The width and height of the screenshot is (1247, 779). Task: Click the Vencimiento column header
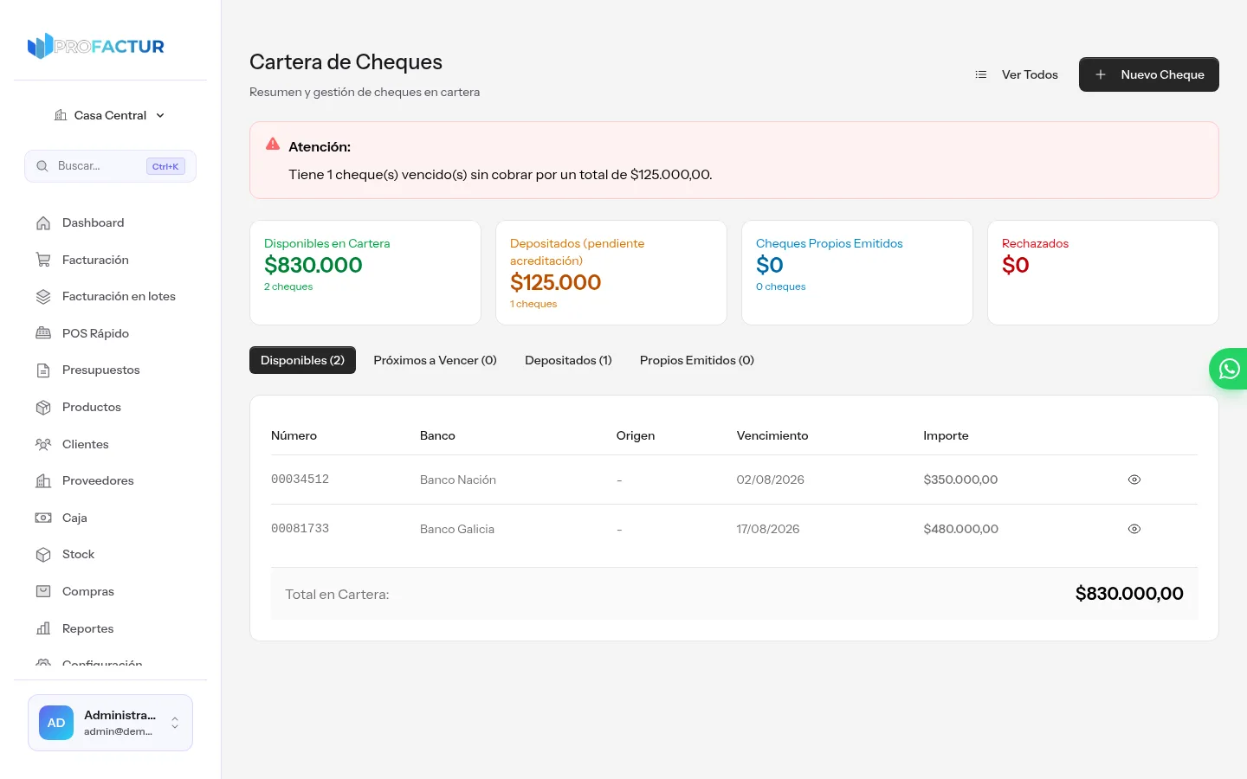click(772, 435)
